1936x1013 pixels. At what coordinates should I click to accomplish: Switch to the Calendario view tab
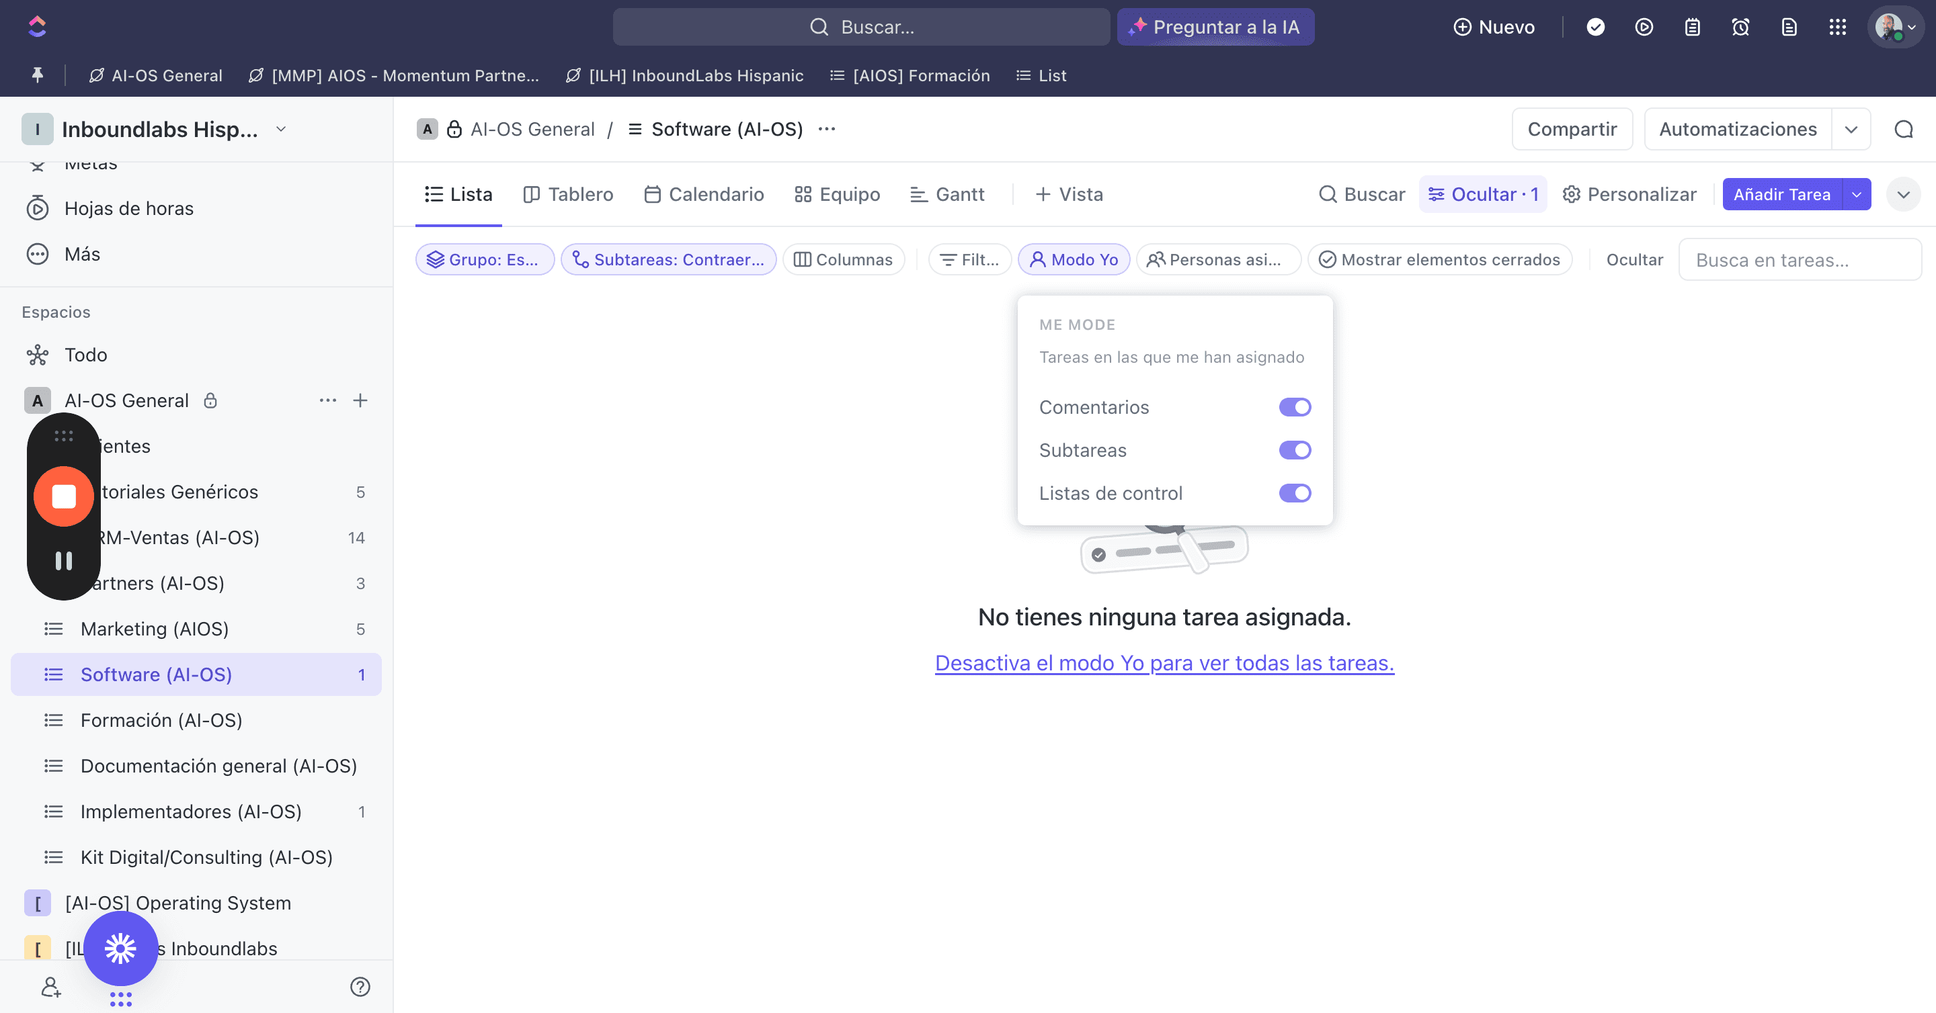click(703, 195)
